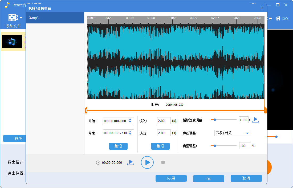Screen dimensions: 293x188
Task: Click the Add File film icon
Action: [13, 18]
